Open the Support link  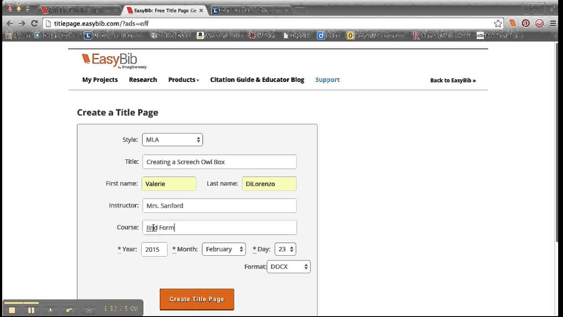tap(327, 80)
